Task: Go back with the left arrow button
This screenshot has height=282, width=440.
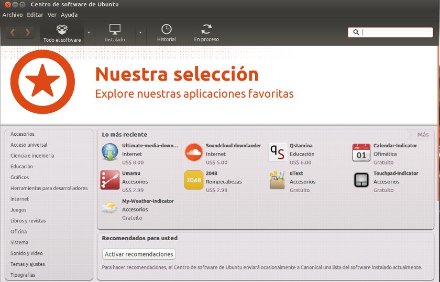Action: (13, 32)
